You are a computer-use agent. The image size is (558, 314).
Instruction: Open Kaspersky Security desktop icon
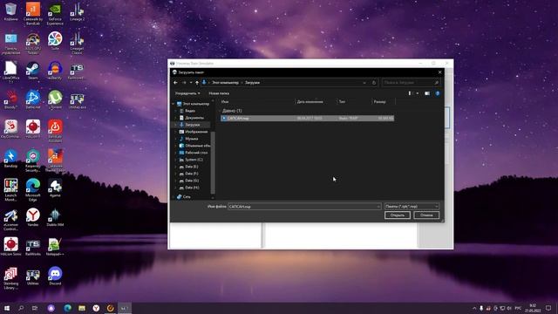(33, 160)
